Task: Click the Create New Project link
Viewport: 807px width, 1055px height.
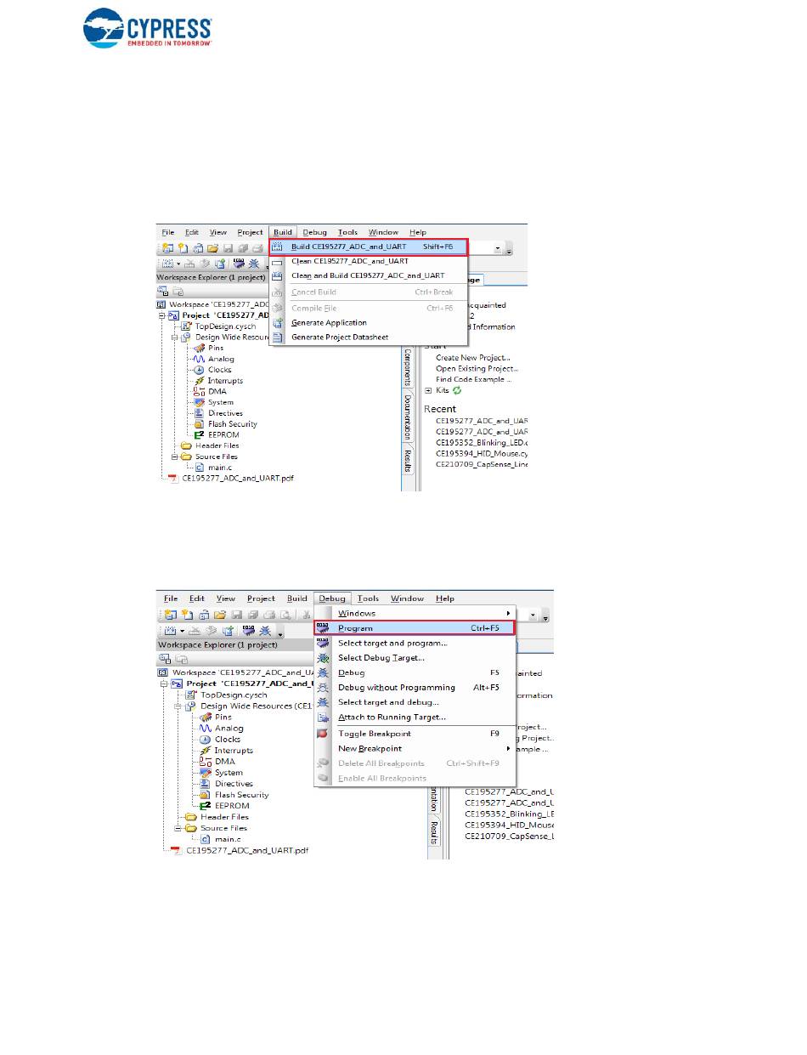Action: click(471, 358)
